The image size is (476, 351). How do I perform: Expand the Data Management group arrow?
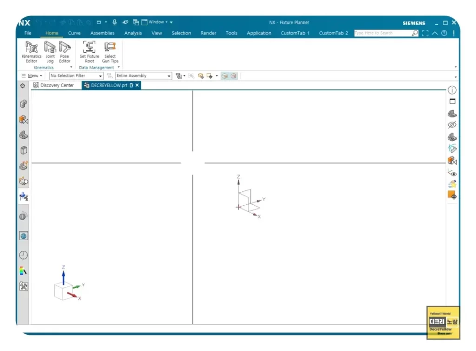pyautogui.click(x=119, y=67)
